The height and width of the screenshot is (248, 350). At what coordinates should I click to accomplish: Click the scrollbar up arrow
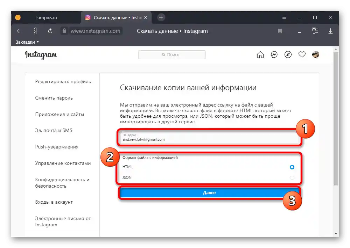coord(336,49)
